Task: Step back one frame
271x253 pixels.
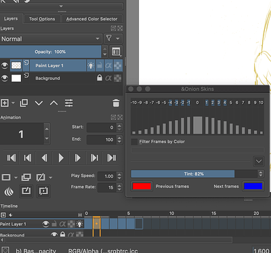Action: click(44, 157)
